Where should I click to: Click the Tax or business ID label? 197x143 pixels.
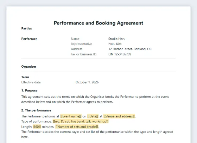coord(84,54)
